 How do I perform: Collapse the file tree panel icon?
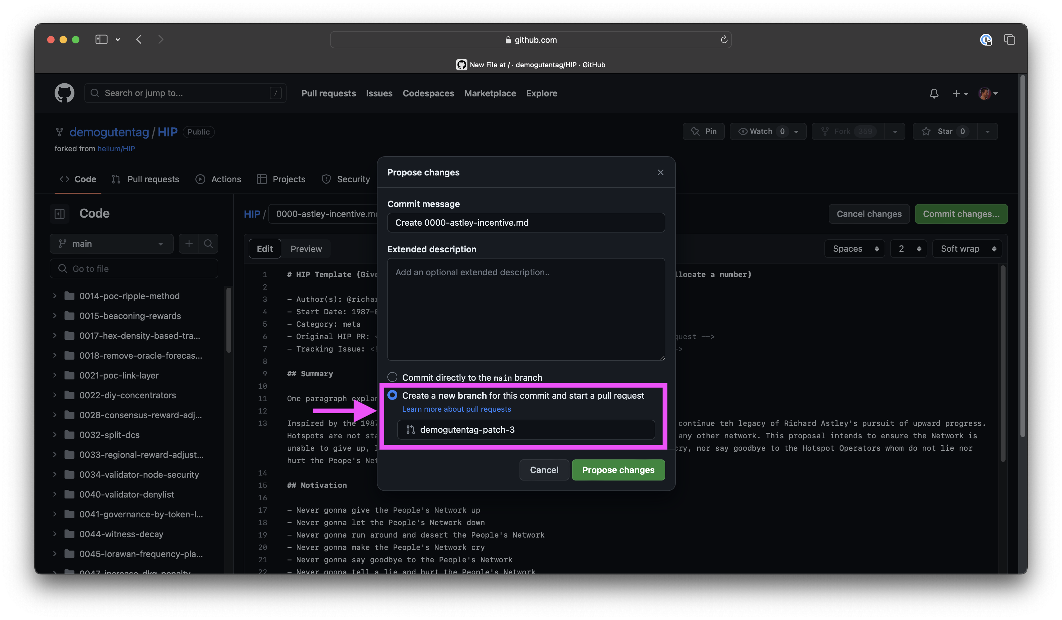(x=60, y=214)
